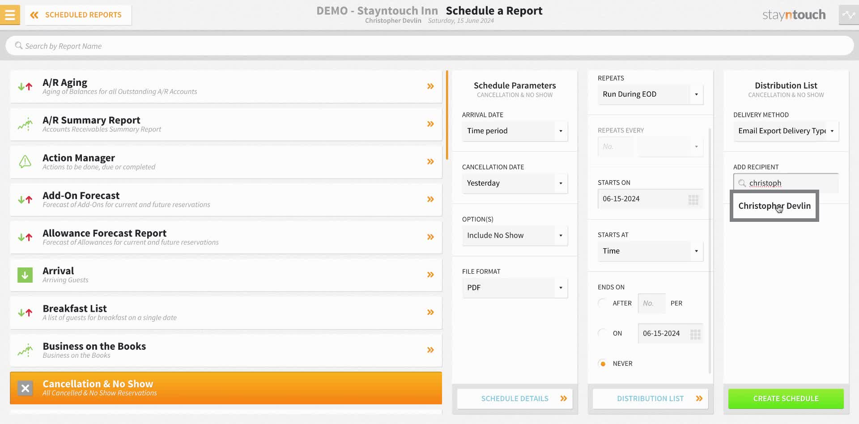Click the activity graph icon at top right
This screenshot has width=859, height=424.
(849, 15)
